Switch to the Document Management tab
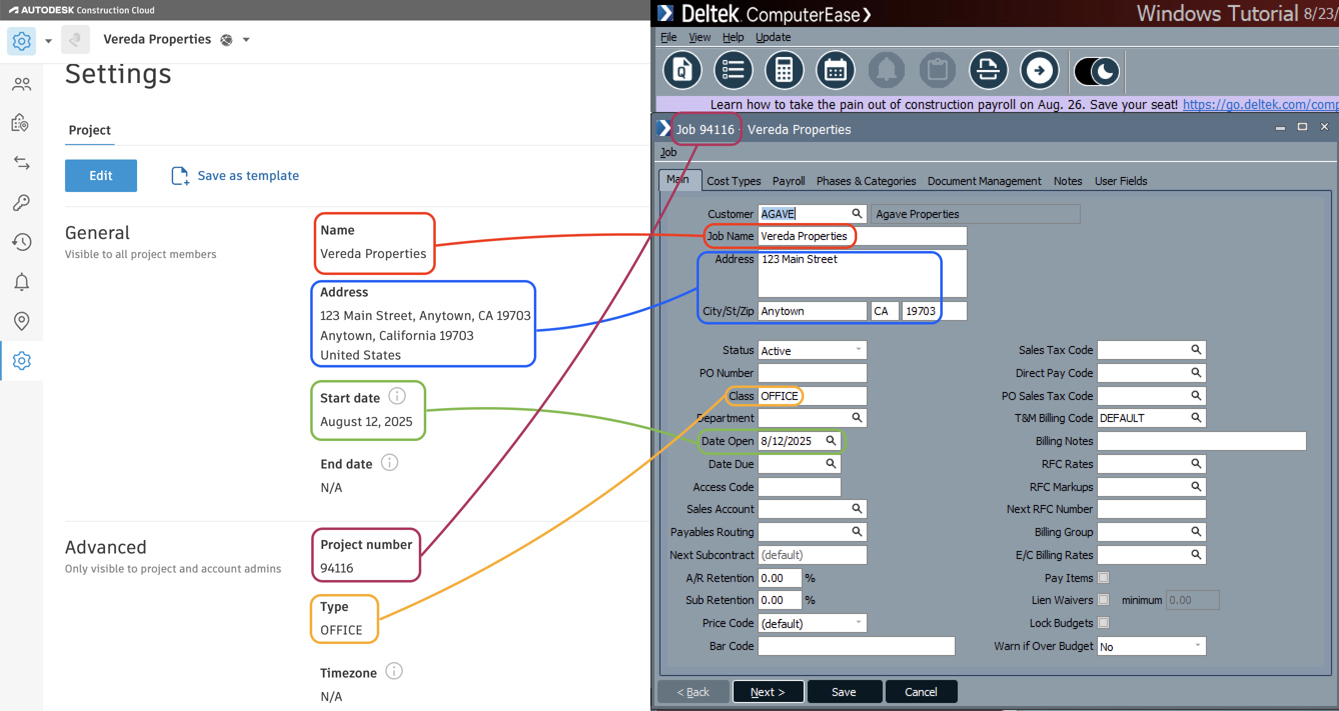The width and height of the screenshot is (1339, 711). 984,180
